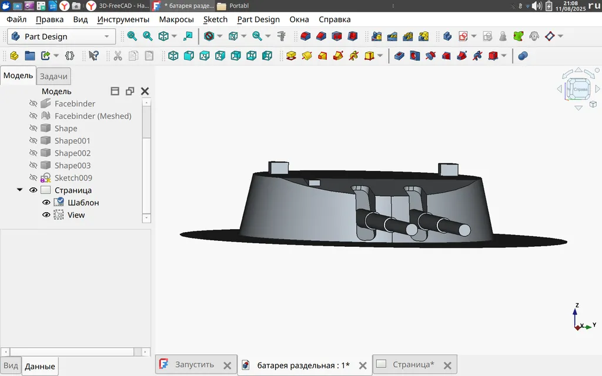The width and height of the screenshot is (602, 376).
Task: Click the Pocket tool icon
Action: pos(399,56)
